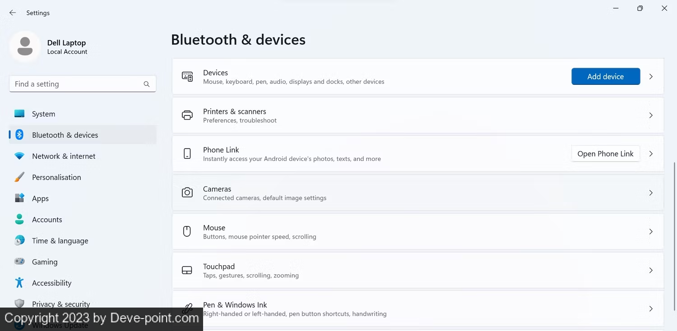The image size is (677, 331).
Task: Click the Add device button
Action: point(606,77)
